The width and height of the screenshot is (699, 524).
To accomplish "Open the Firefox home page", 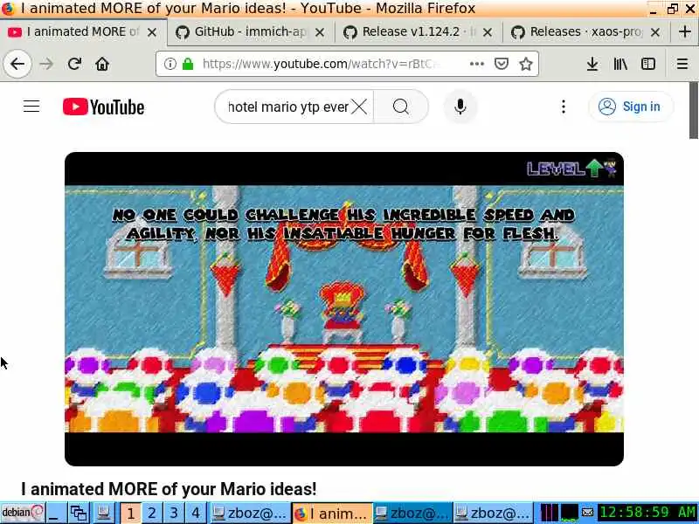I will (x=102, y=64).
